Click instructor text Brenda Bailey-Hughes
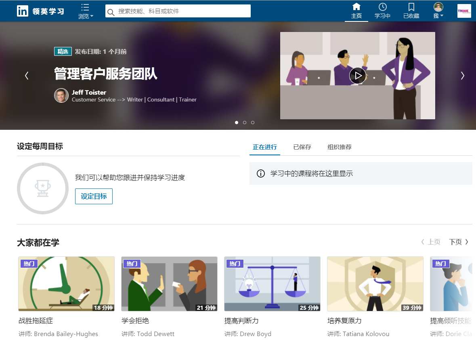 point(66,334)
